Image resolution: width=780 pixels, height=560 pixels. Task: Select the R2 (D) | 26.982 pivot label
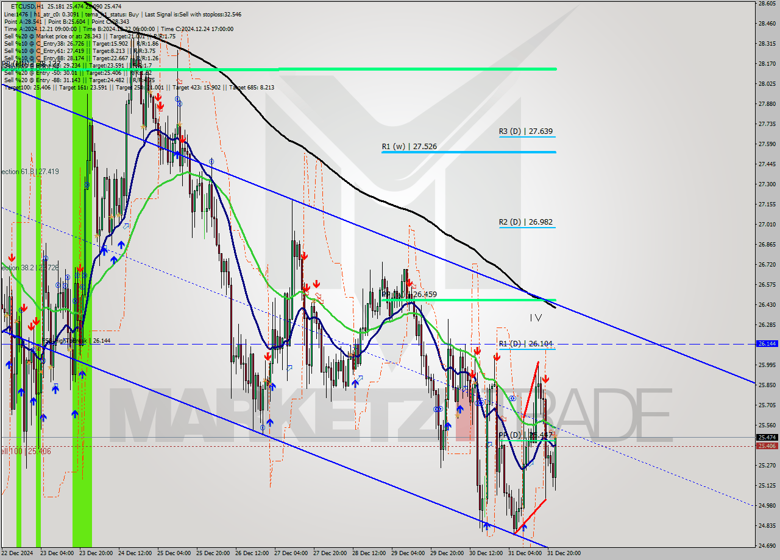[x=526, y=222]
